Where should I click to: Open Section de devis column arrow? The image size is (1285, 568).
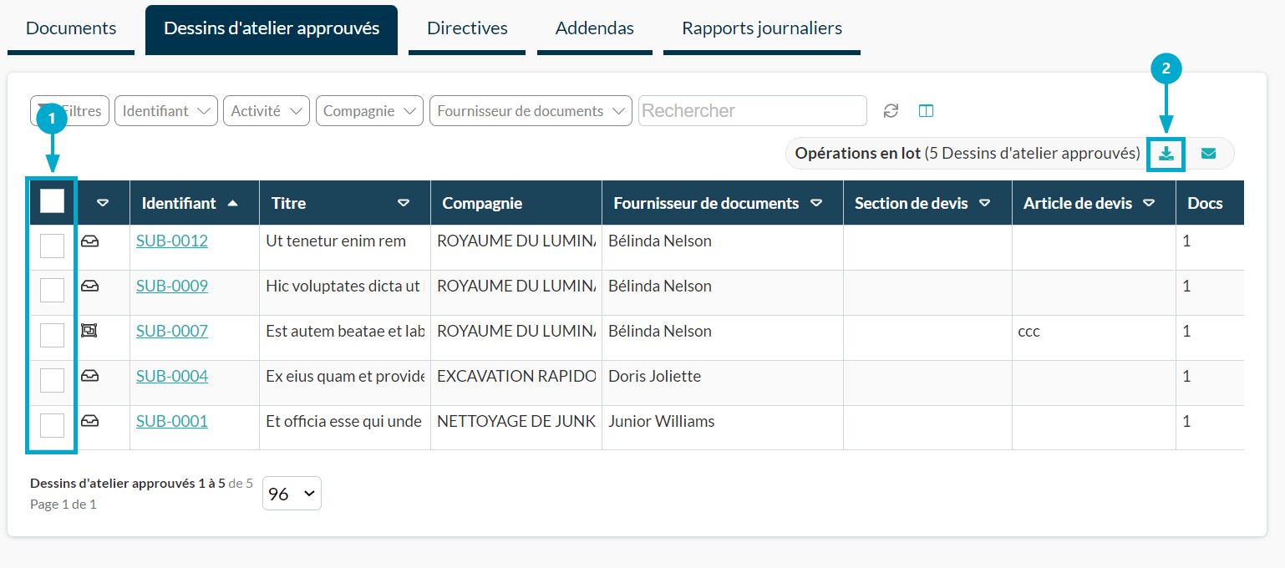pos(985,203)
